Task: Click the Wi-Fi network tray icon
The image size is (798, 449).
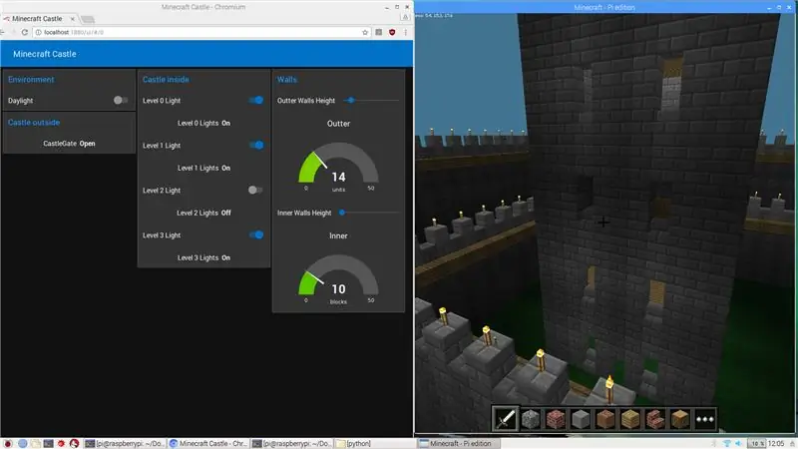Action: pos(727,443)
